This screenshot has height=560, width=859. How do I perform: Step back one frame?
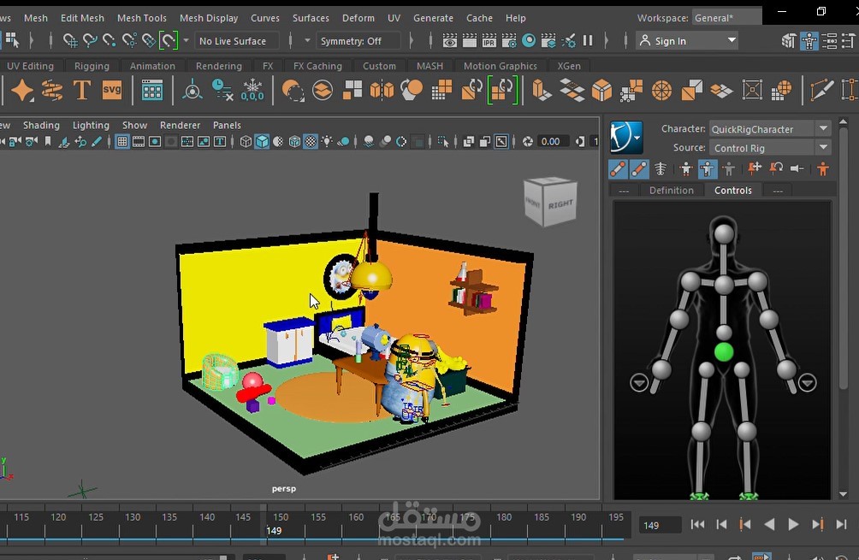click(721, 524)
